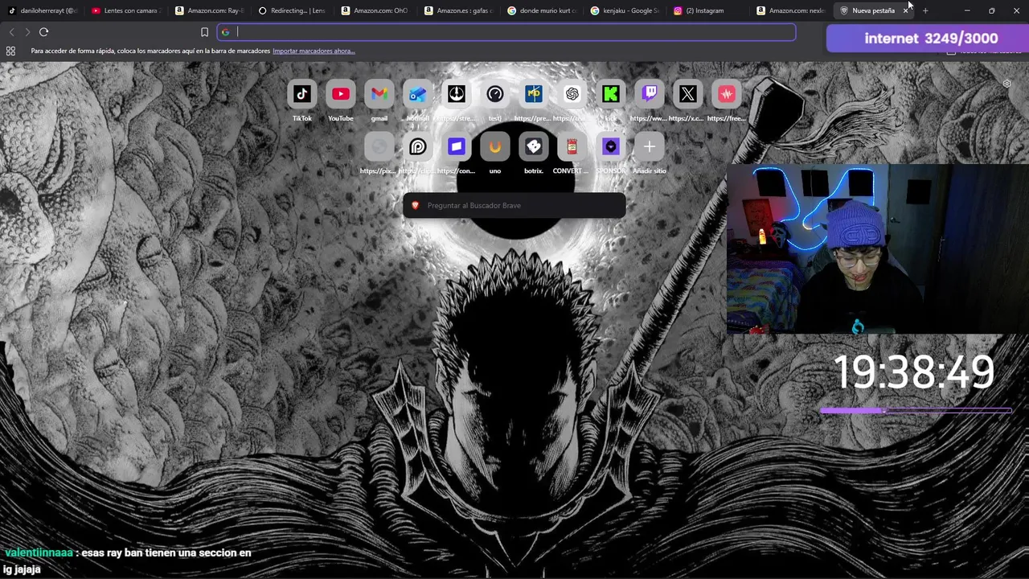Image resolution: width=1029 pixels, height=579 pixels.
Task: Click the webcam overlay video
Action: (x=878, y=249)
